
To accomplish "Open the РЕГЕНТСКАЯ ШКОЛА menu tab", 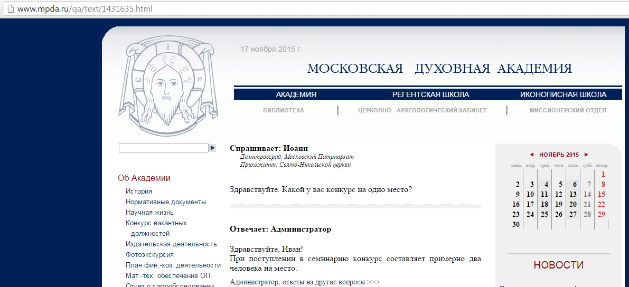I will pos(431,95).
